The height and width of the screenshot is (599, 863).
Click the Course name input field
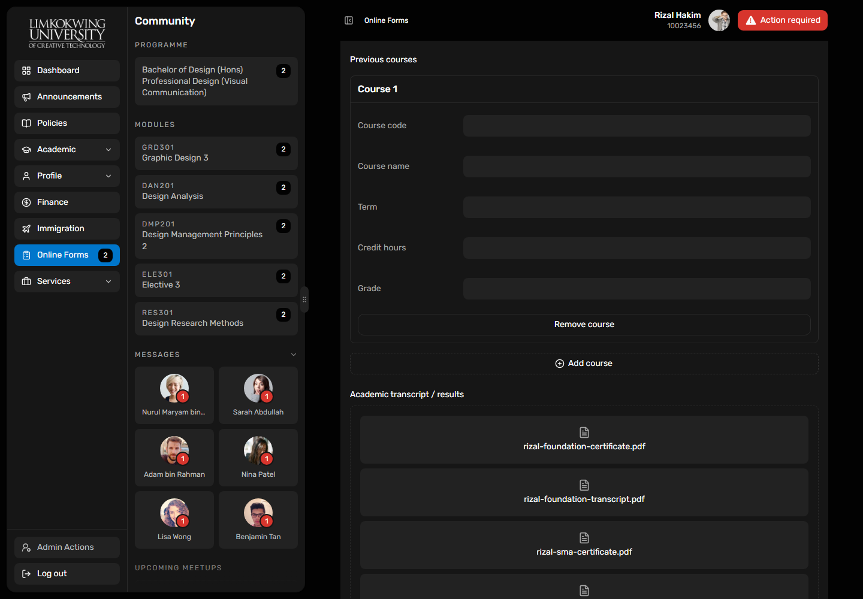pos(637,167)
